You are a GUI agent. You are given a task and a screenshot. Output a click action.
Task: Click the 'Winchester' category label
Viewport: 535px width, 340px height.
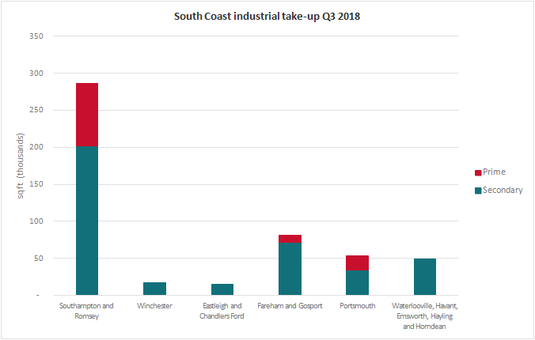[154, 306]
